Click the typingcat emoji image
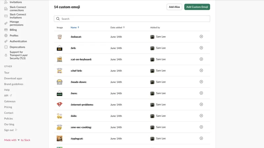 coord(59,138)
